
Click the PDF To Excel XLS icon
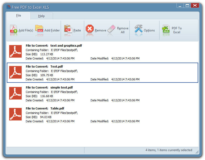[166, 29]
